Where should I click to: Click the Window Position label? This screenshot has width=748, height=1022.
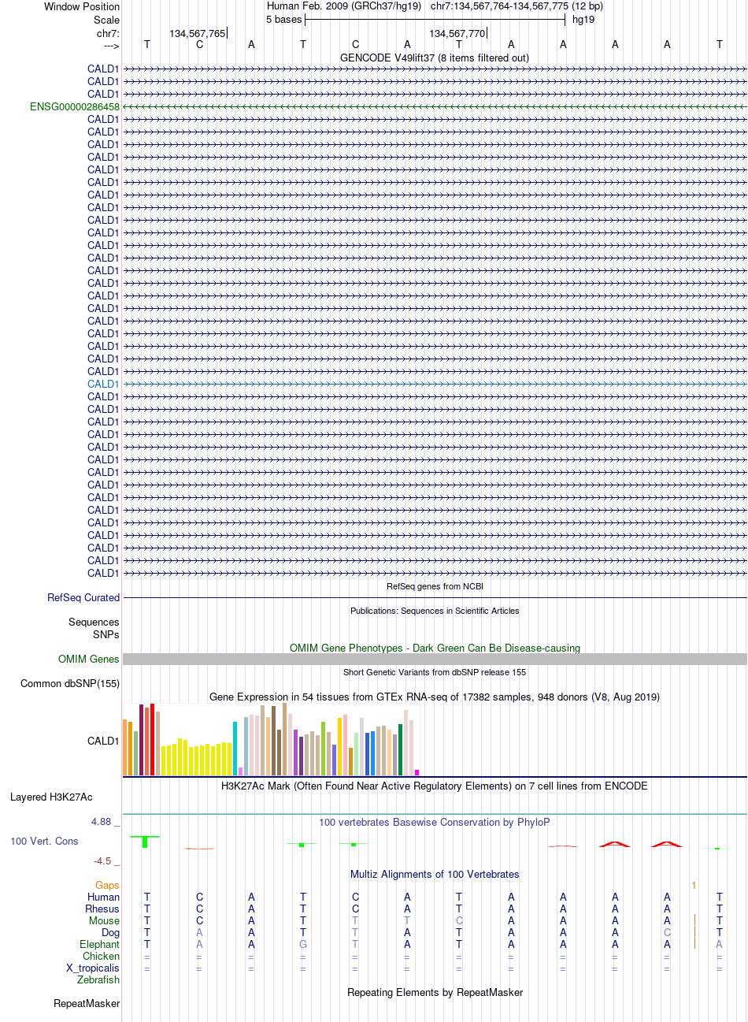coord(82,7)
